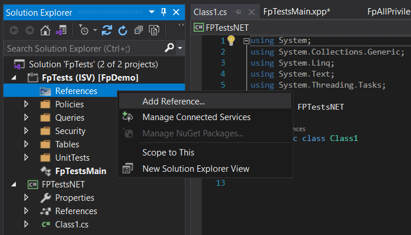Select the Solution 'FpTests' root node
This screenshot has width=411, height=235.
point(94,64)
